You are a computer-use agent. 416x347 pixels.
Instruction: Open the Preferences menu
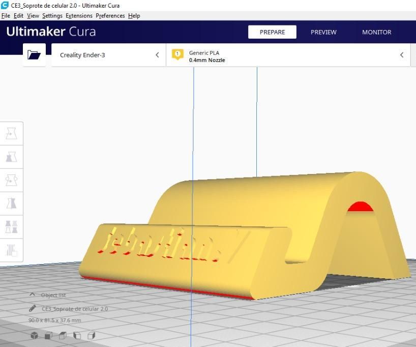click(x=110, y=16)
